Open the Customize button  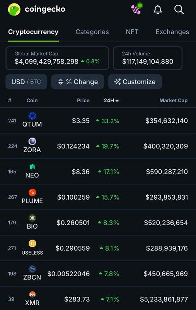point(135,82)
